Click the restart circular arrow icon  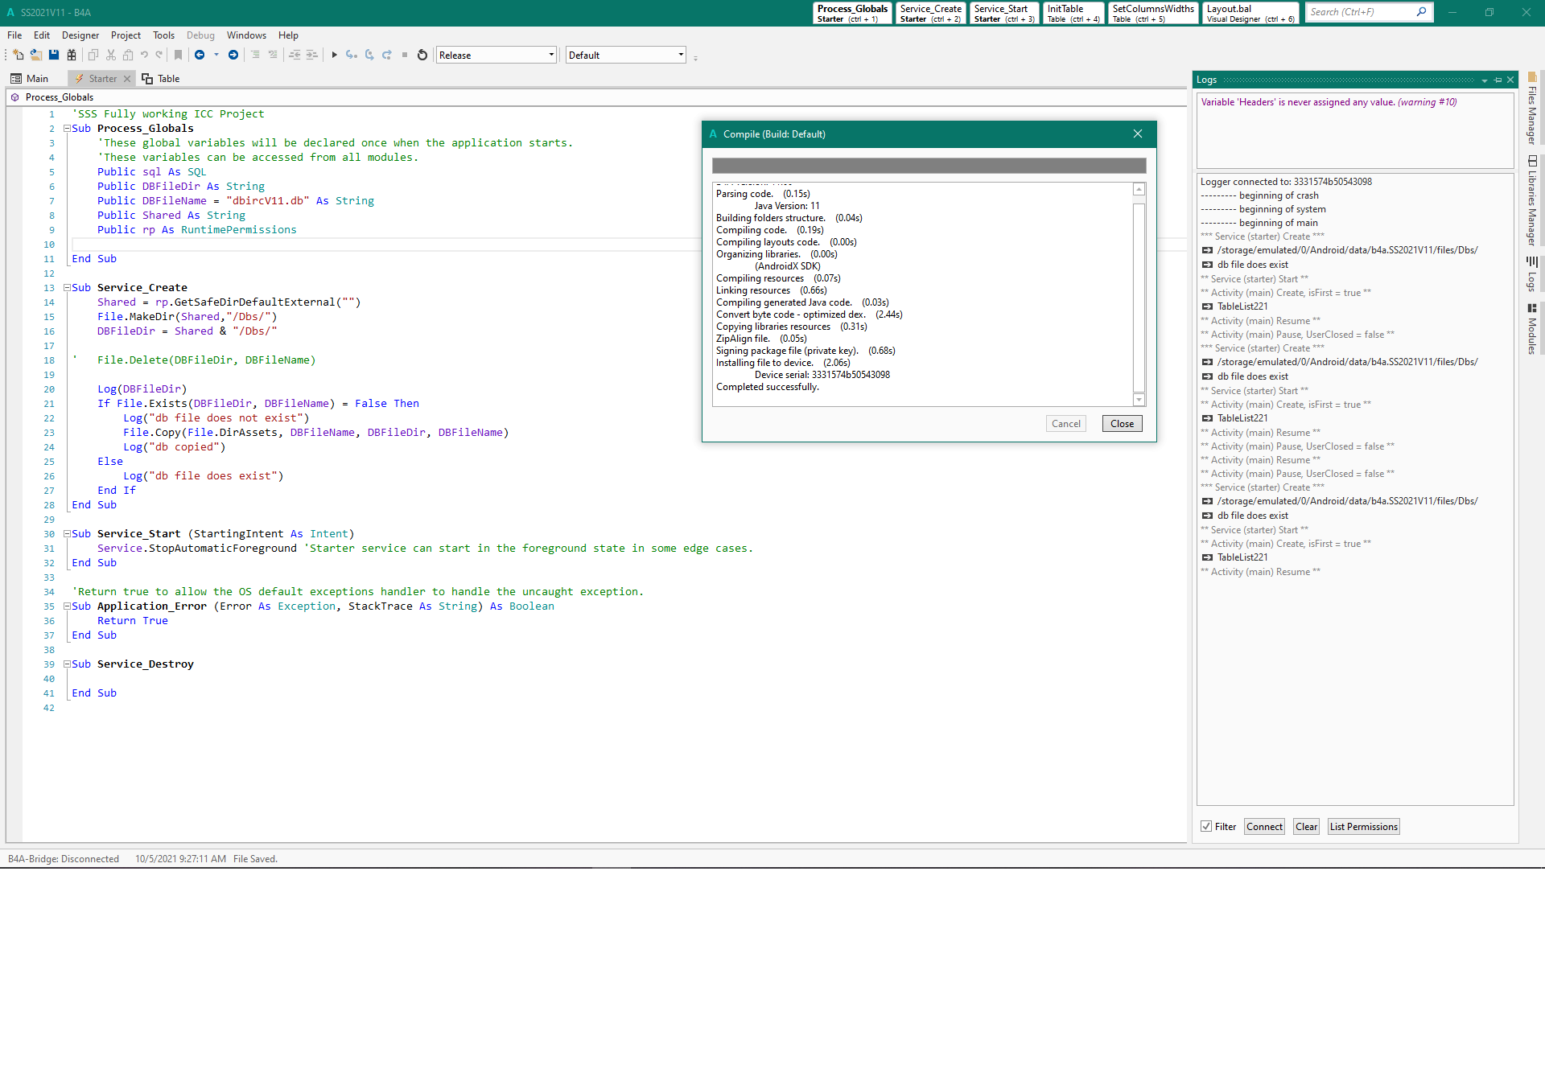coord(422,55)
